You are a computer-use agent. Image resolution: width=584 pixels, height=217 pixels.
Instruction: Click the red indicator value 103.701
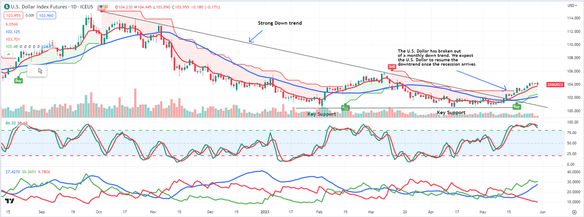pyautogui.click(x=11, y=39)
